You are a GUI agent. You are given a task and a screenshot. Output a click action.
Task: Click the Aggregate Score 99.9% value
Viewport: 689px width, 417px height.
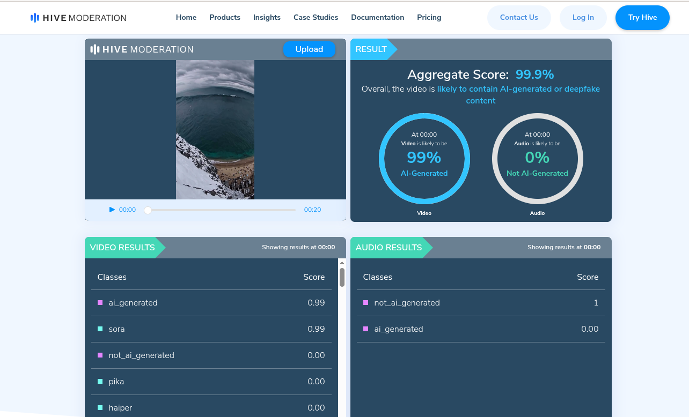click(534, 75)
